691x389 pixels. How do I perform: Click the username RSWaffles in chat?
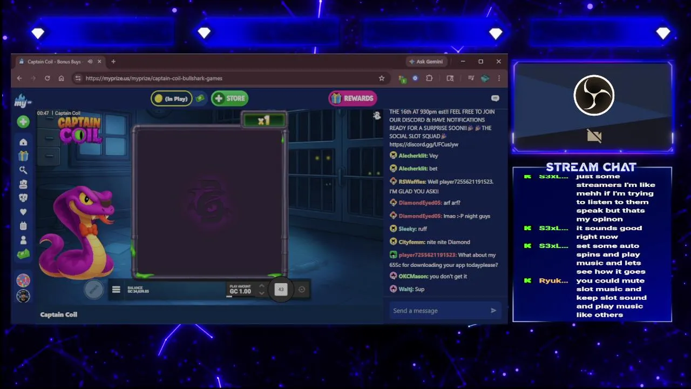412,182
